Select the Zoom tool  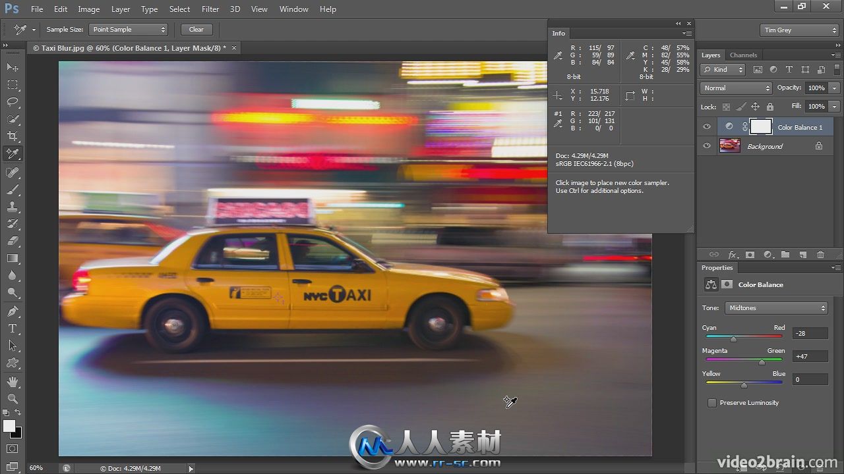click(x=13, y=399)
